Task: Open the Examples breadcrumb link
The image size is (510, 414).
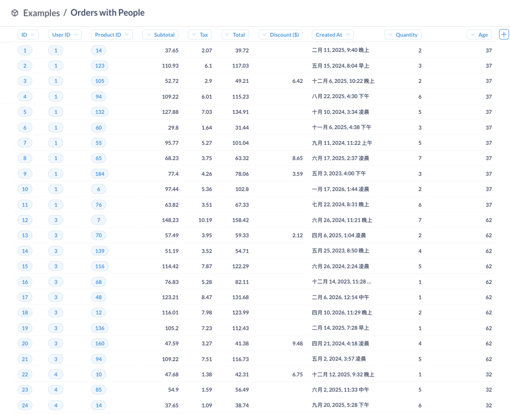Action: click(41, 13)
